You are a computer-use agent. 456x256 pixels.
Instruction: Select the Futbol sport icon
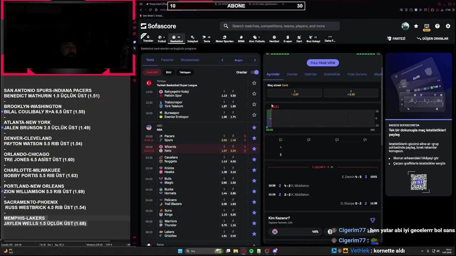(162, 39)
